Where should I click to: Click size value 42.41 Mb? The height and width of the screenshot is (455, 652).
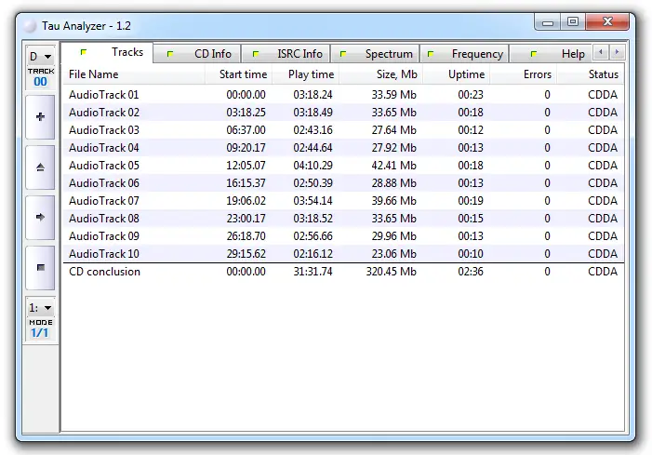coord(393,166)
